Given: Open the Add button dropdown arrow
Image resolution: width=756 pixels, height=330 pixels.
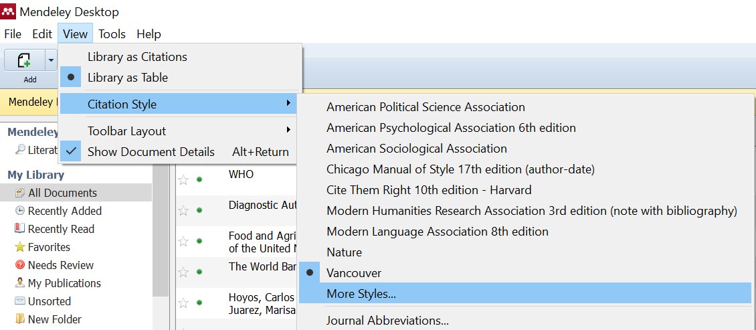Looking at the screenshot, I should (51, 61).
